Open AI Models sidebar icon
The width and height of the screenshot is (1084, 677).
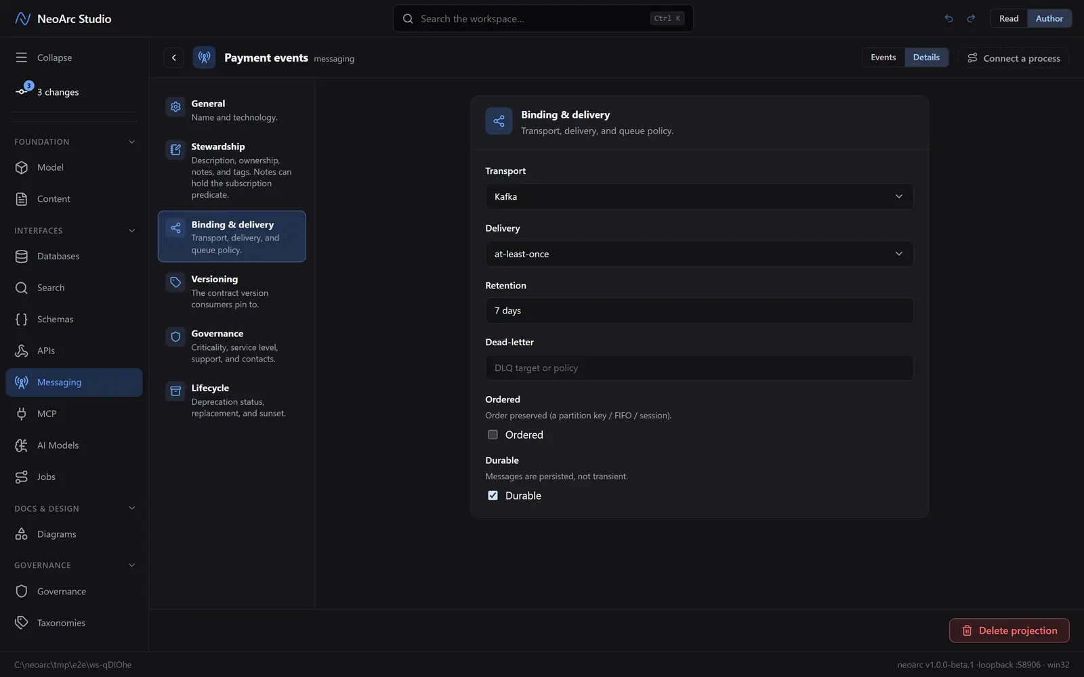[x=22, y=445]
